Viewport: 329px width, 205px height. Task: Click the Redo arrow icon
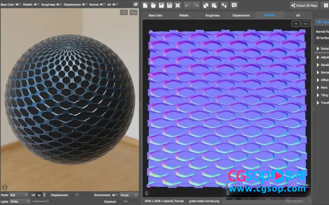point(197,5)
